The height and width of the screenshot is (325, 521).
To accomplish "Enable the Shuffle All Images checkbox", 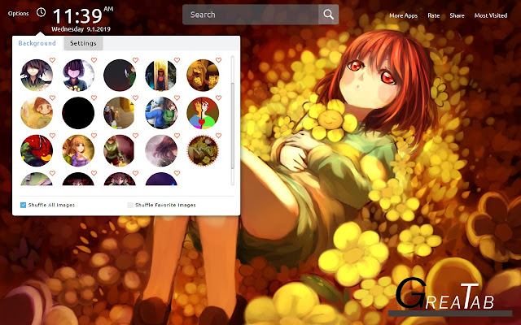I will click(24, 205).
